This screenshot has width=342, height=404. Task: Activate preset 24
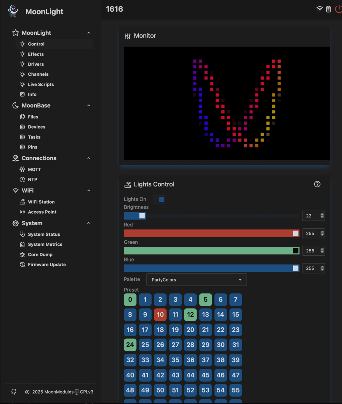point(130,345)
